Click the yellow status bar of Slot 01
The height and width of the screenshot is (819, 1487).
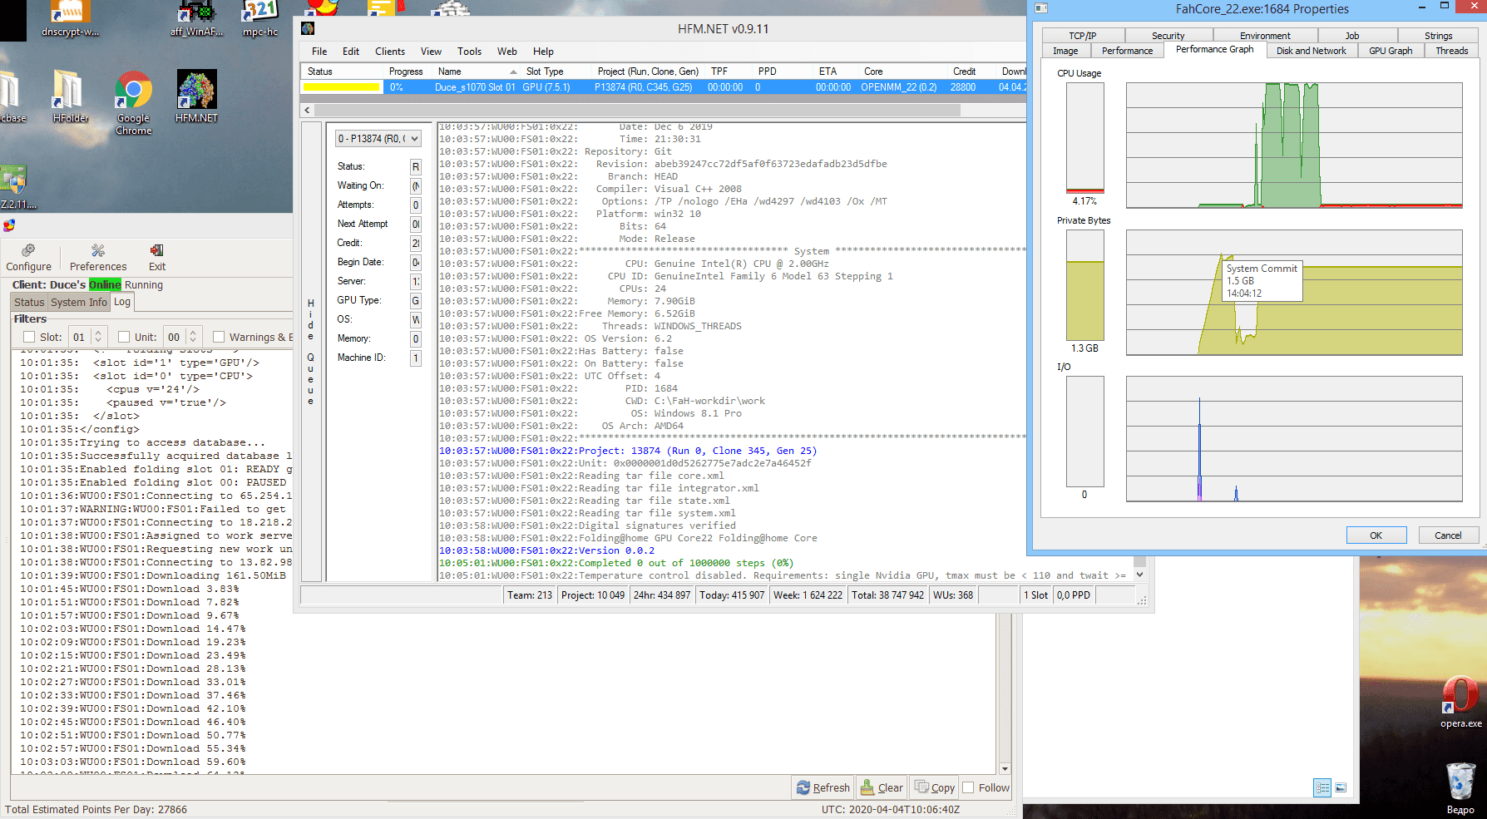click(x=341, y=87)
